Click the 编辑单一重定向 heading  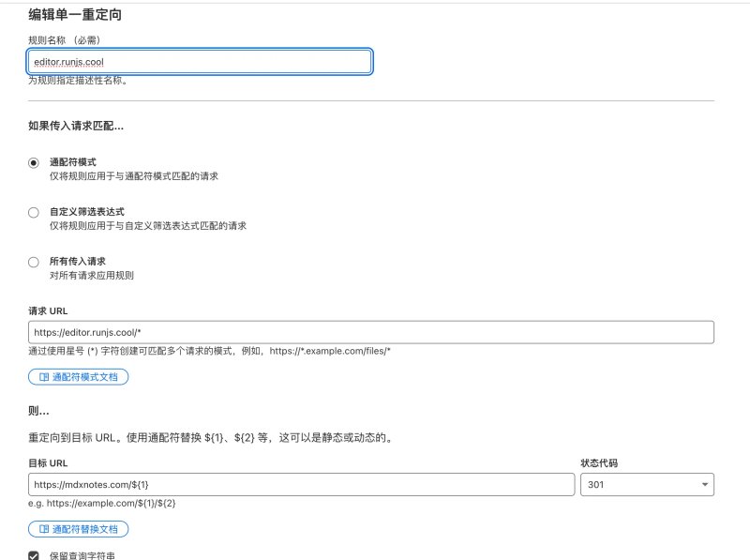(x=75, y=15)
